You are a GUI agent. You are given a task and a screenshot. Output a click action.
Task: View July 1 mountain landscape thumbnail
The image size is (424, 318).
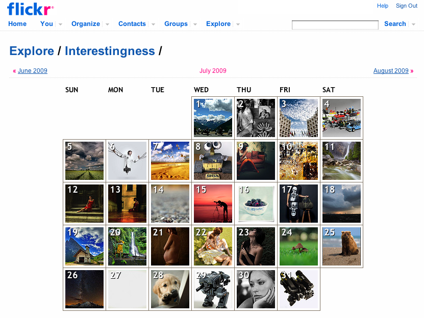(x=213, y=118)
